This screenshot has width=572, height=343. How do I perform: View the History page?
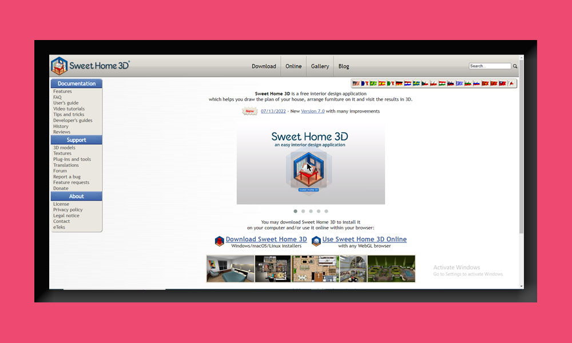click(x=61, y=126)
